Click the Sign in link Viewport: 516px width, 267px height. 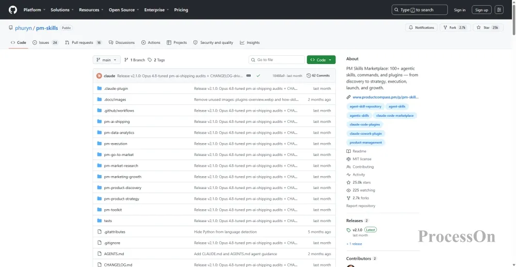[x=459, y=10]
